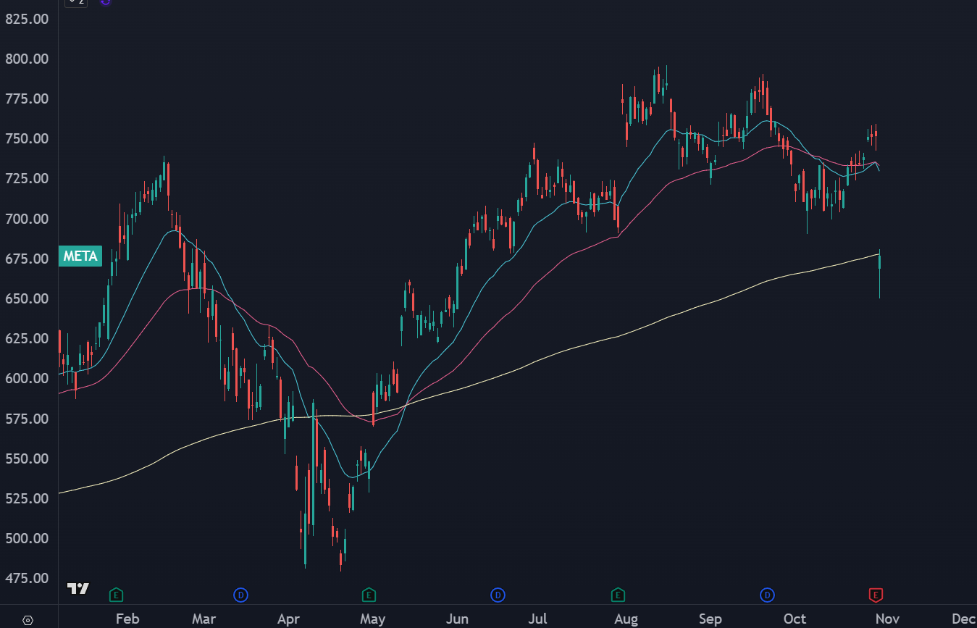Image resolution: width=977 pixels, height=628 pixels.
Task: Click the Aug label on time axis
Action: (x=626, y=619)
